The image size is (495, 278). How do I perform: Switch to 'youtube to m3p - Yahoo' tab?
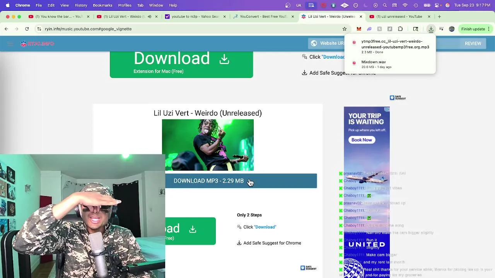[195, 17]
